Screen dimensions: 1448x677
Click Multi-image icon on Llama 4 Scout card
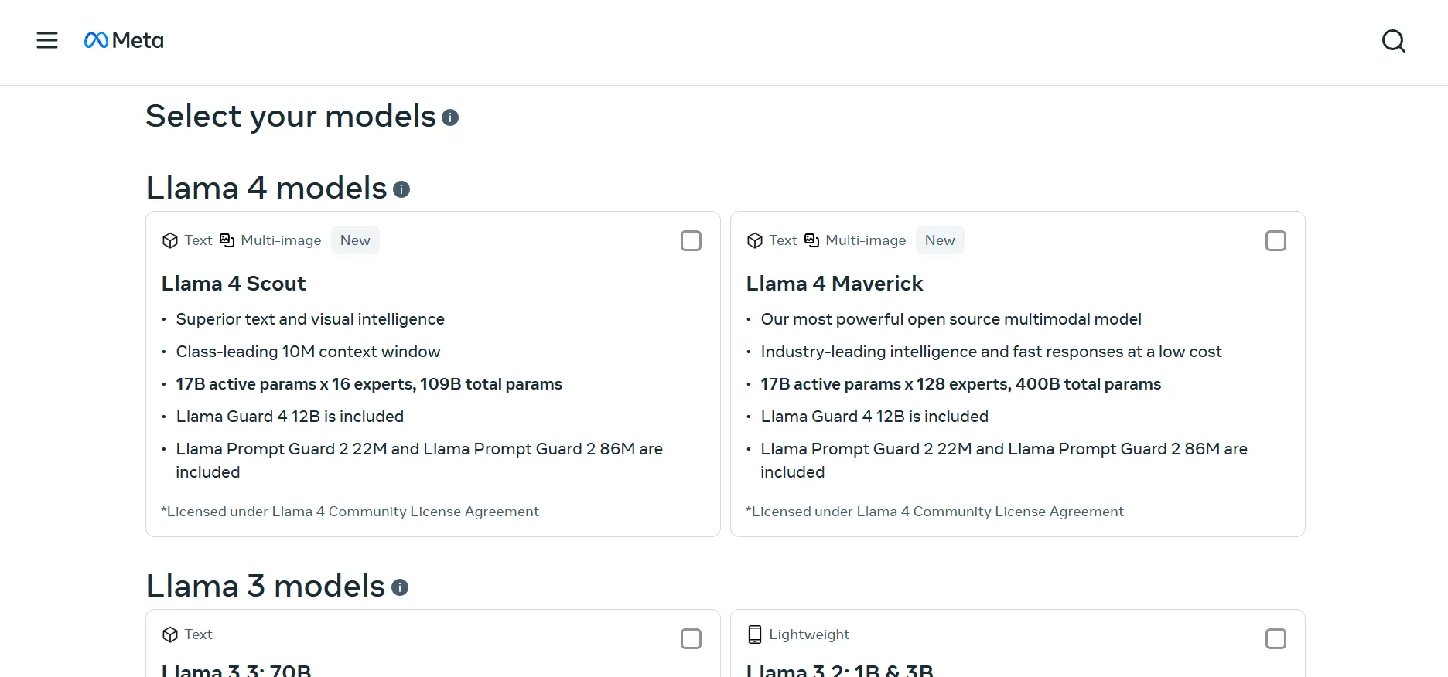tap(227, 240)
